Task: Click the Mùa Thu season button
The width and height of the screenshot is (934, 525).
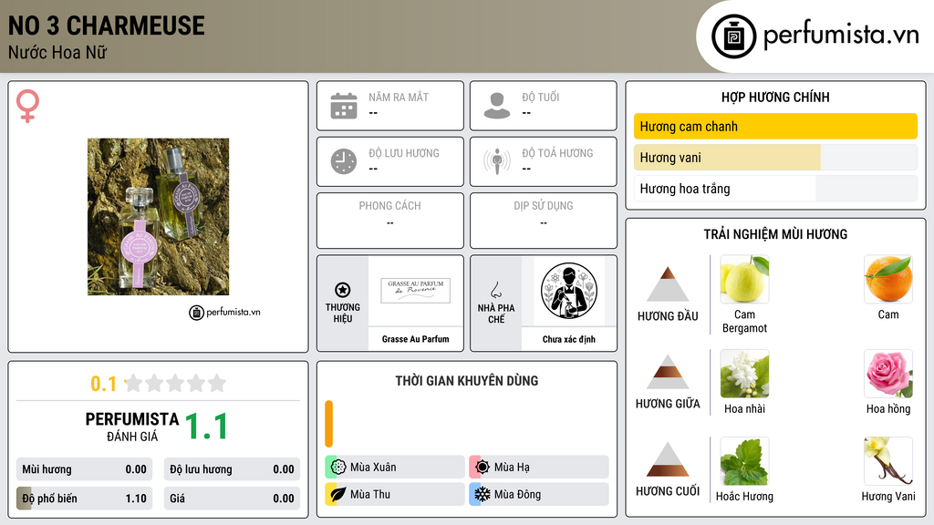Action: pos(395,494)
